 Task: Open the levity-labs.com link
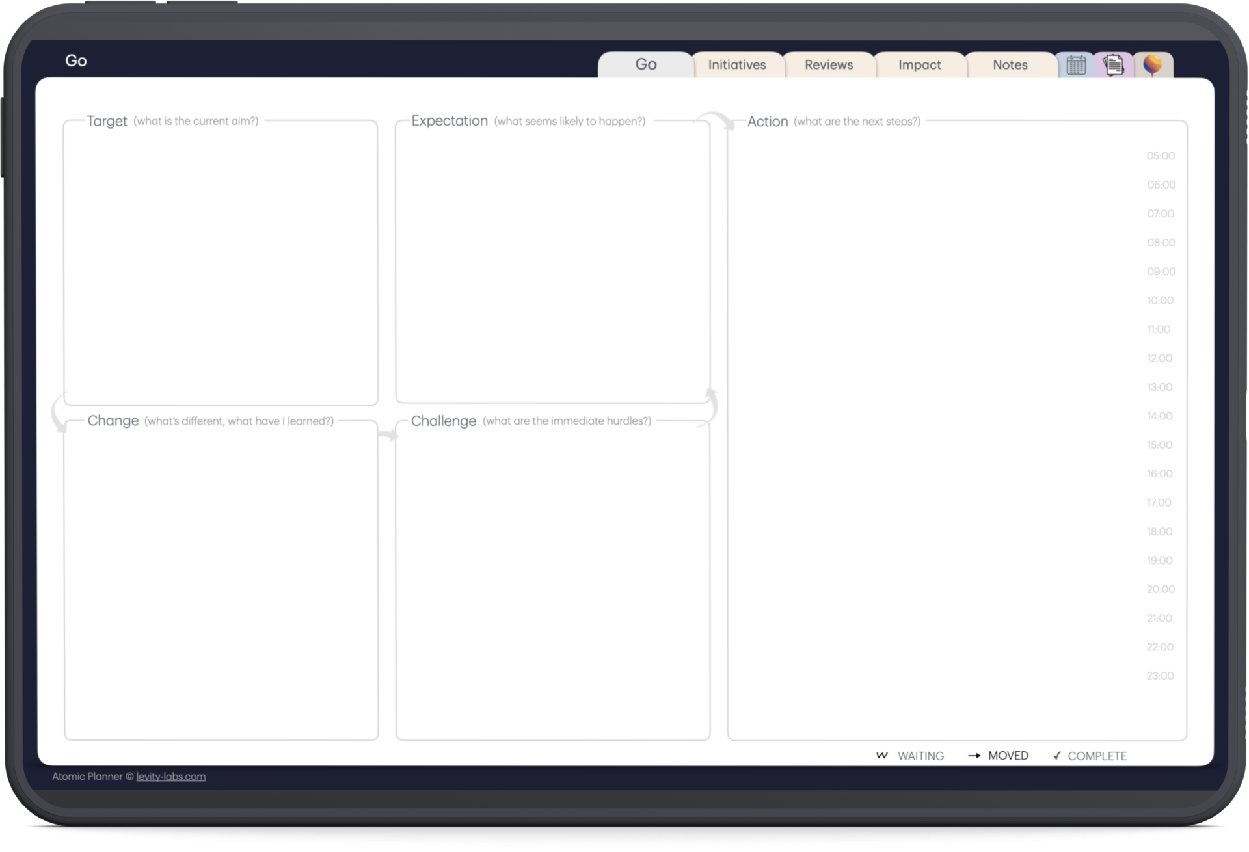pyautogui.click(x=170, y=777)
